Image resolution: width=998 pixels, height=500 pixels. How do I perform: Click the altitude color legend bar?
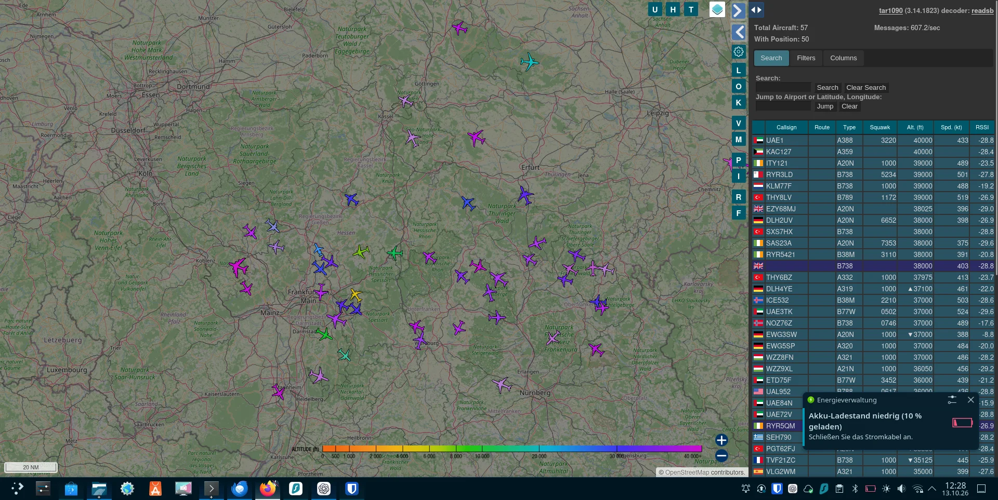[x=512, y=449]
